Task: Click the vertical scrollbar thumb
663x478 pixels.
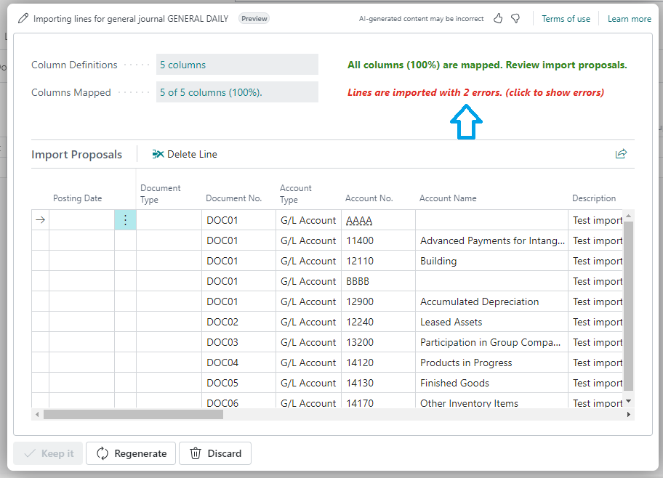Action: (x=628, y=306)
